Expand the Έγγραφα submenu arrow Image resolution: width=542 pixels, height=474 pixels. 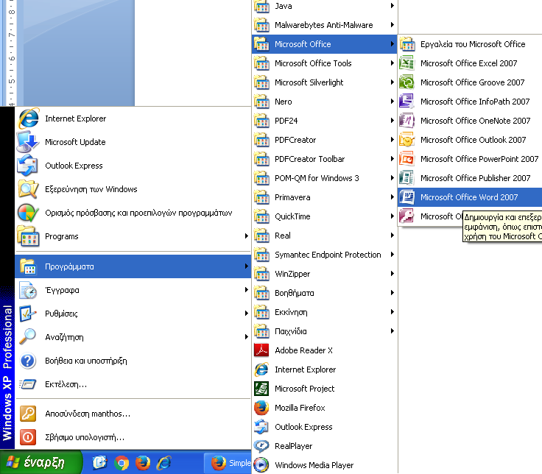pos(247,289)
